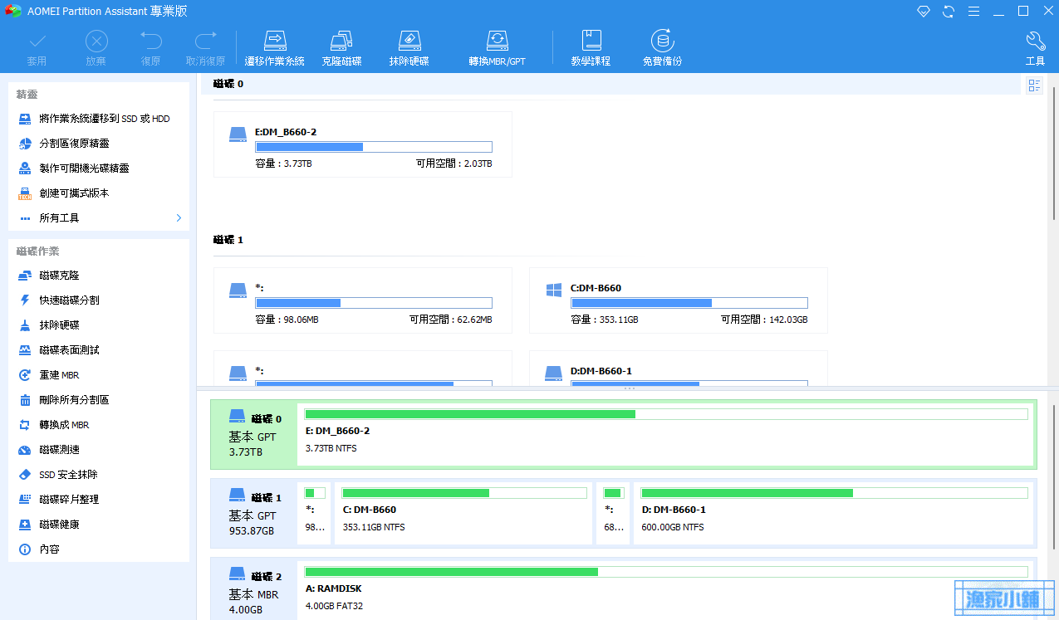Click the usage bar of E:DM_B660-2 card

point(374,147)
